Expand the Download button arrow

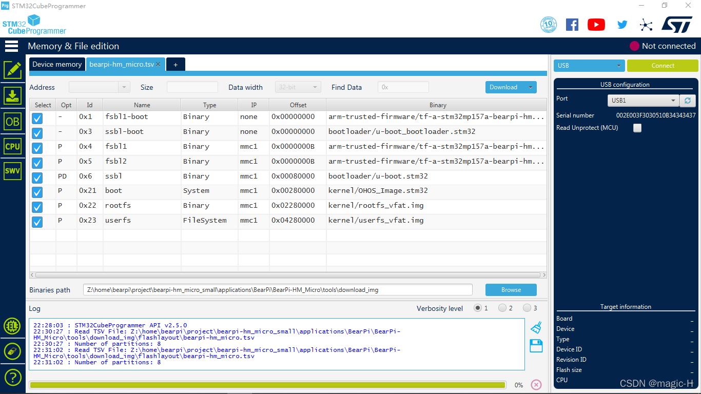pos(531,87)
